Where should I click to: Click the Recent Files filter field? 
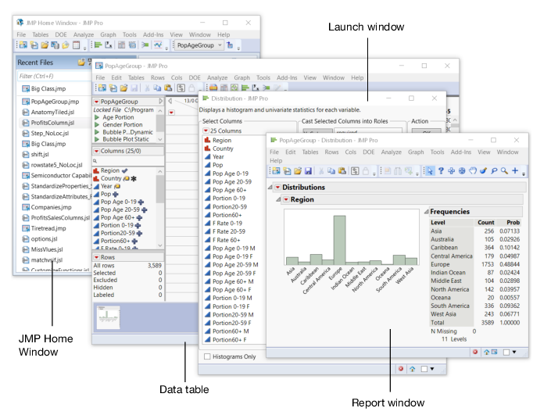coord(54,76)
